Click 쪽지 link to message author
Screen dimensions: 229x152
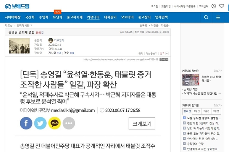pos(141,53)
